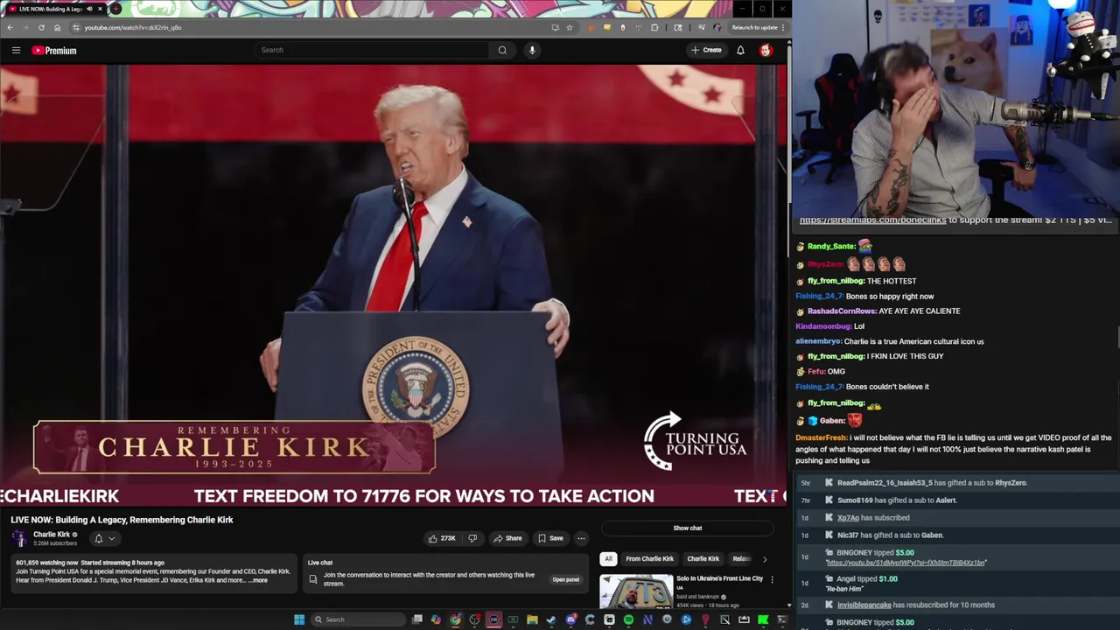Image resolution: width=1120 pixels, height=630 pixels.
Task: Click Relaunch to update button
Action: coord(754,27)
